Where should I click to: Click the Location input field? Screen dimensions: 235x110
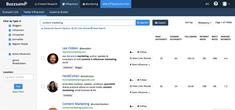tap(18, 77)
